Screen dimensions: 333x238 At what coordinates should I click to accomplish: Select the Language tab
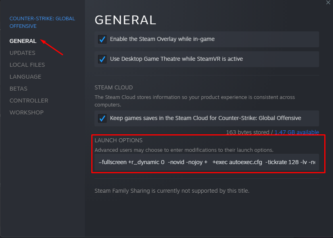[x=25, y=77]
